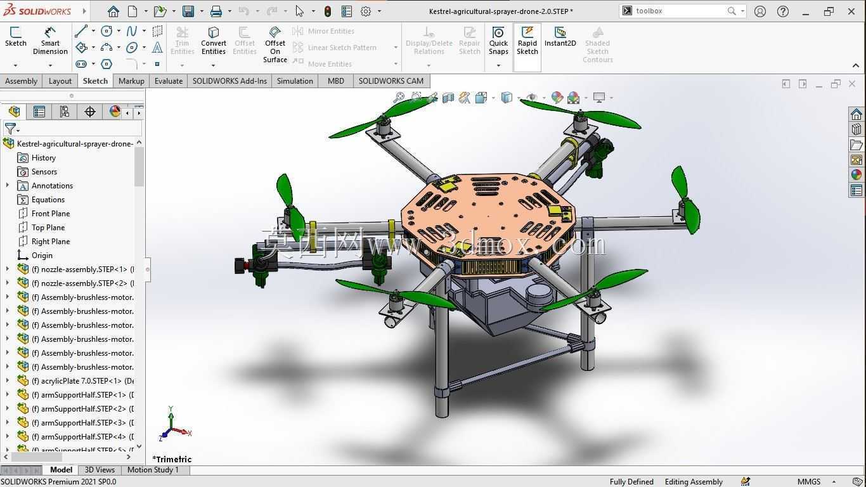Switch to the Layout tab
Image resolution: width=866 pixels, height=487 pixels.
click(x=60, y=81)
